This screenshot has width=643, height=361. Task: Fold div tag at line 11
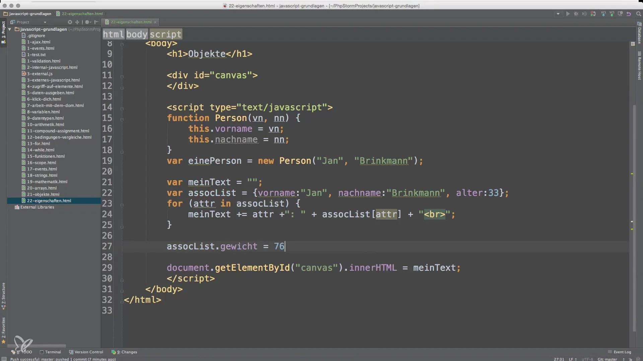click(122, 77)
